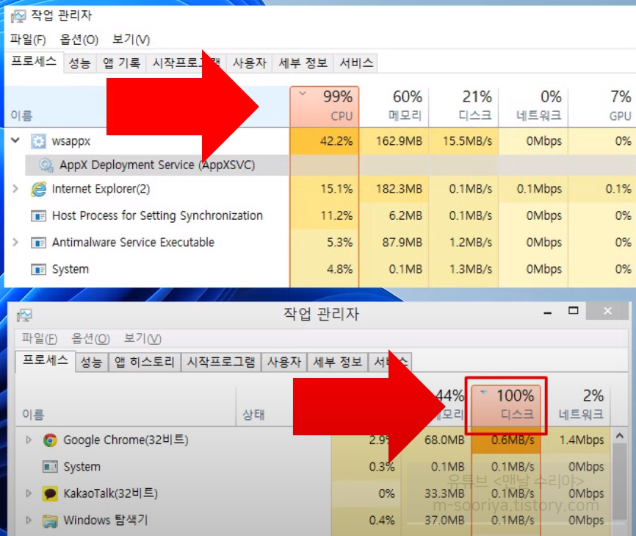Click the Google Chrome icon
Screen dimensions: 636x536
point(50,440)
